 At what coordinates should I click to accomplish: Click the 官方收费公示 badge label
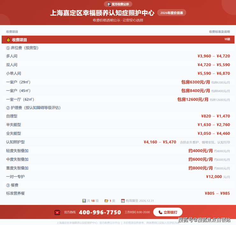(120, 4)
